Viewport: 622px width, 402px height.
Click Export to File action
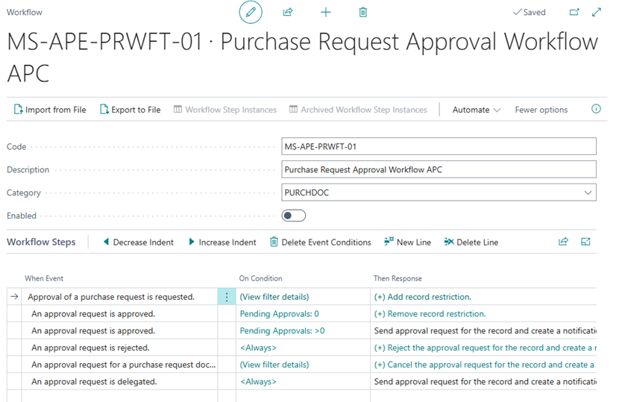point(131,110)
